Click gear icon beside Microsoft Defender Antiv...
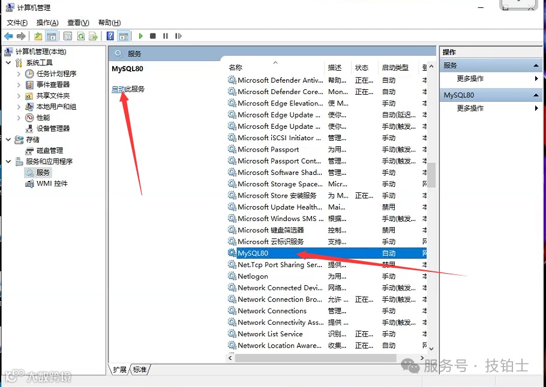The width and height of the screenshot is (546, 387). tap(232, 80)
